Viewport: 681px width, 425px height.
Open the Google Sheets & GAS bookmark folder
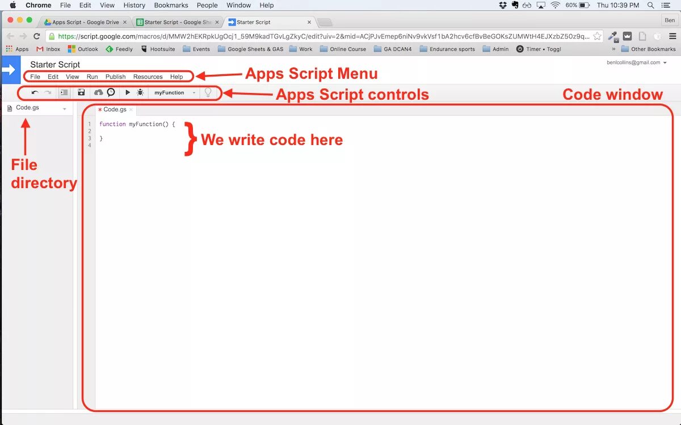pos(250,49)
